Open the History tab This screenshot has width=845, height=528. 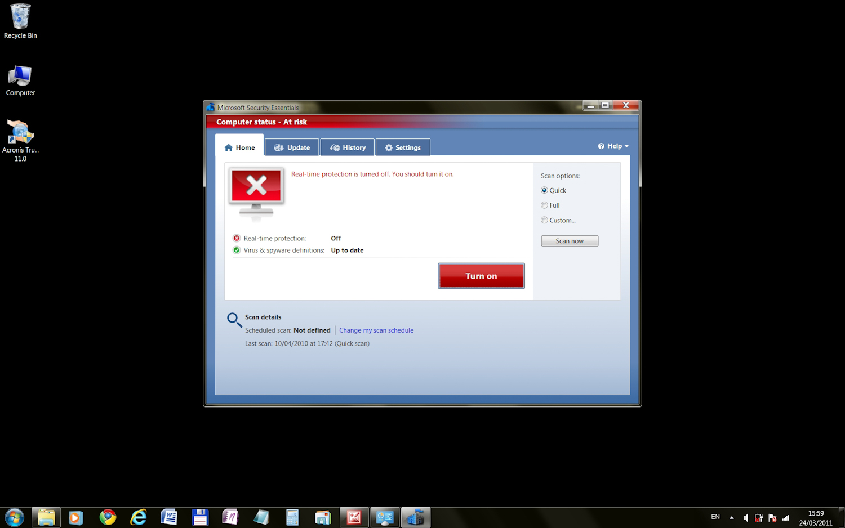click(348, 147)
